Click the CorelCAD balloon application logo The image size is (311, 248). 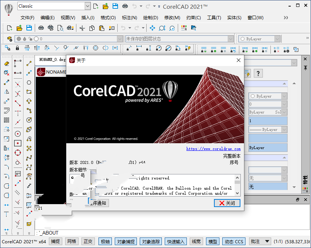9,9
